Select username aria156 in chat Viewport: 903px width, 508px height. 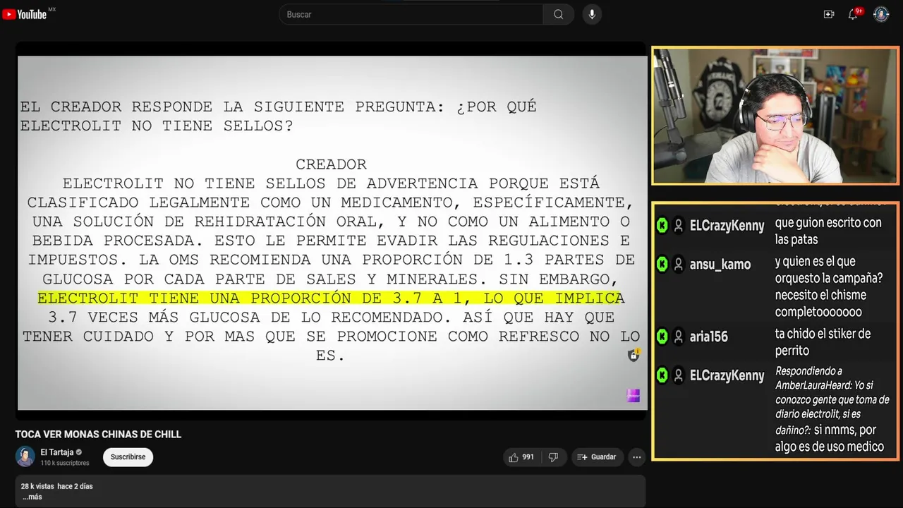pos(708,337)
